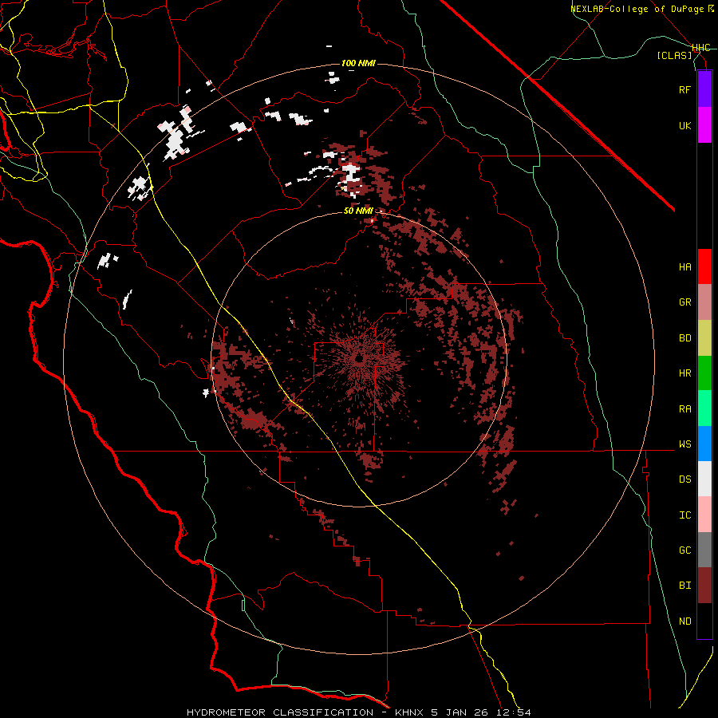Screen dimensions: 718x718
Task: Click the HA legend label
Action: click(x=684, y=266)
